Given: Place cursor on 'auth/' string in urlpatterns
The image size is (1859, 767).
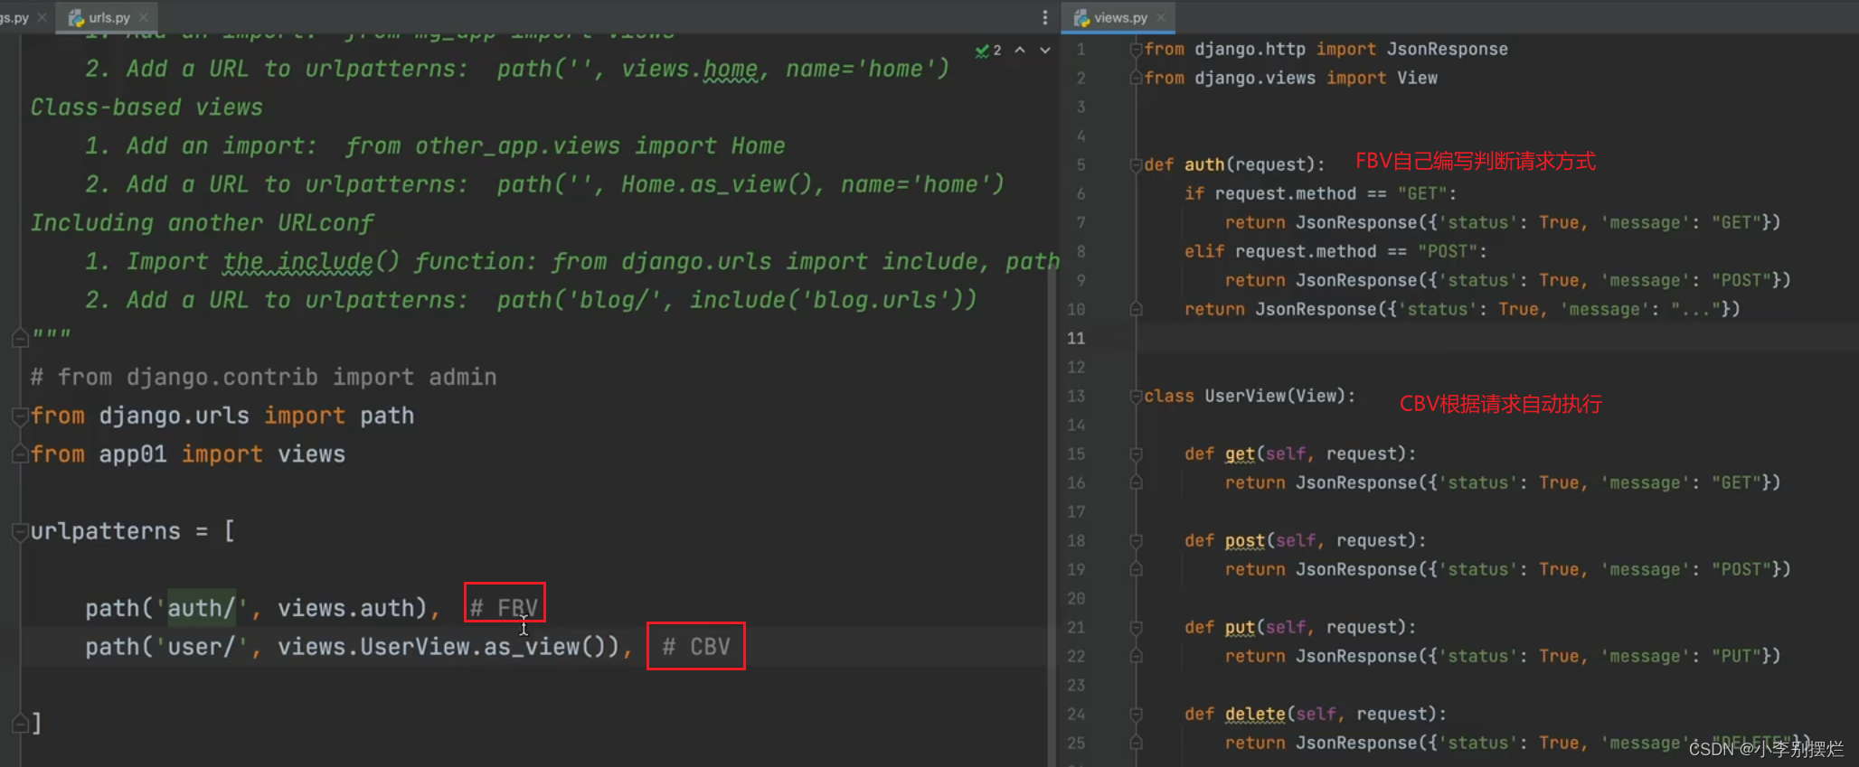Looking at the screenshot, I should tap(202, 608).
